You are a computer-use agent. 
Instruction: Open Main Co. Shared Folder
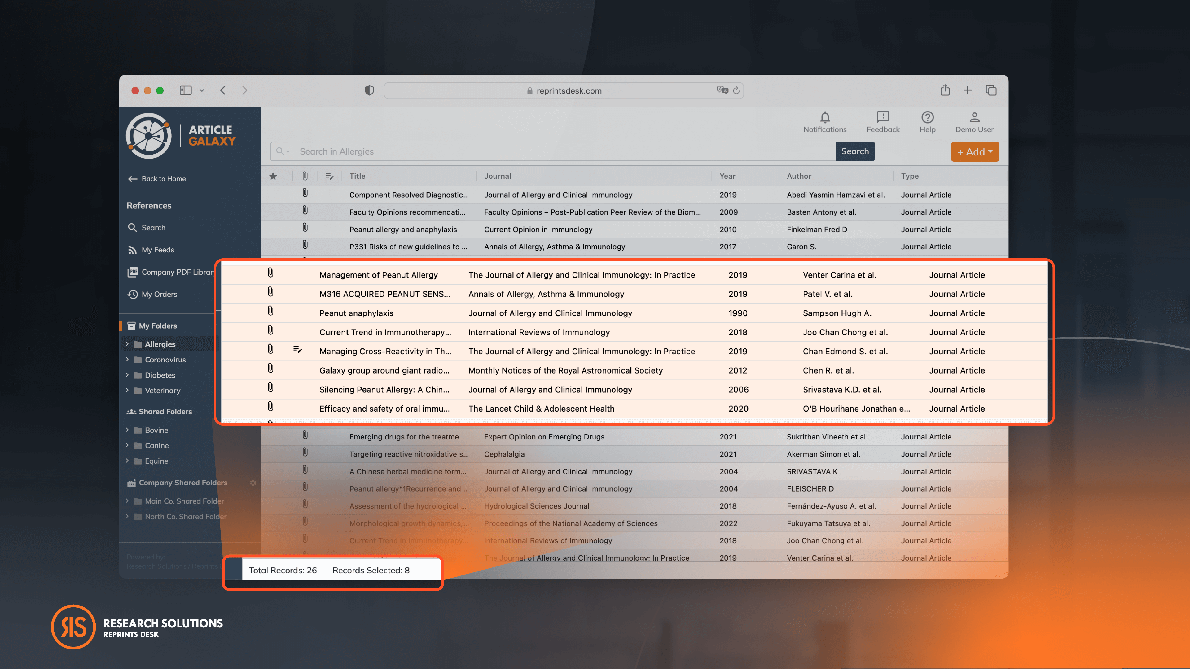[x=184, y=501]
